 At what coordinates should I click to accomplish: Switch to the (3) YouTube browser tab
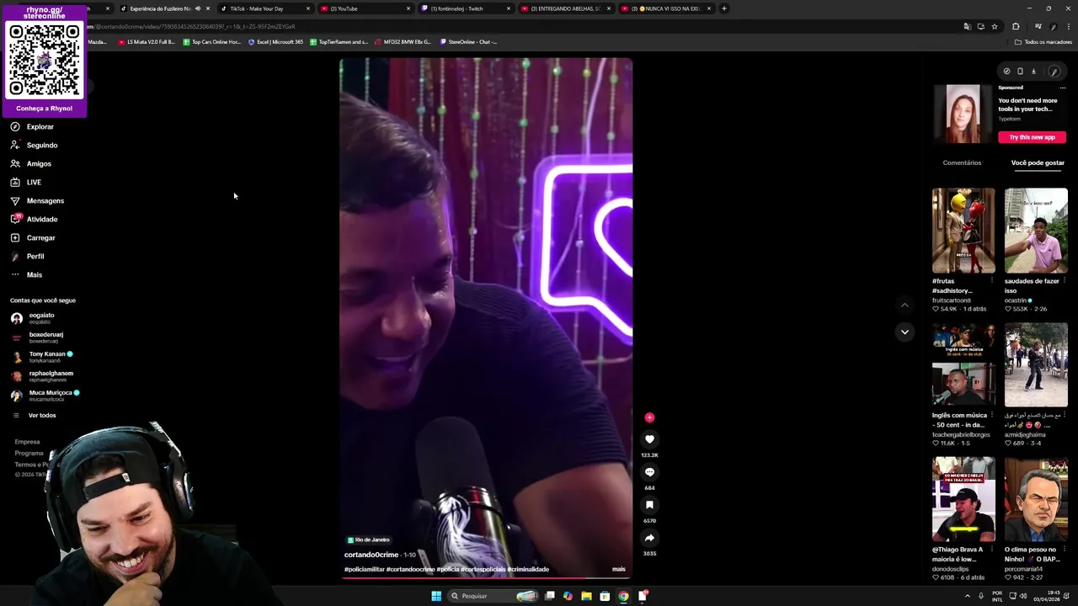coord(365,8)
